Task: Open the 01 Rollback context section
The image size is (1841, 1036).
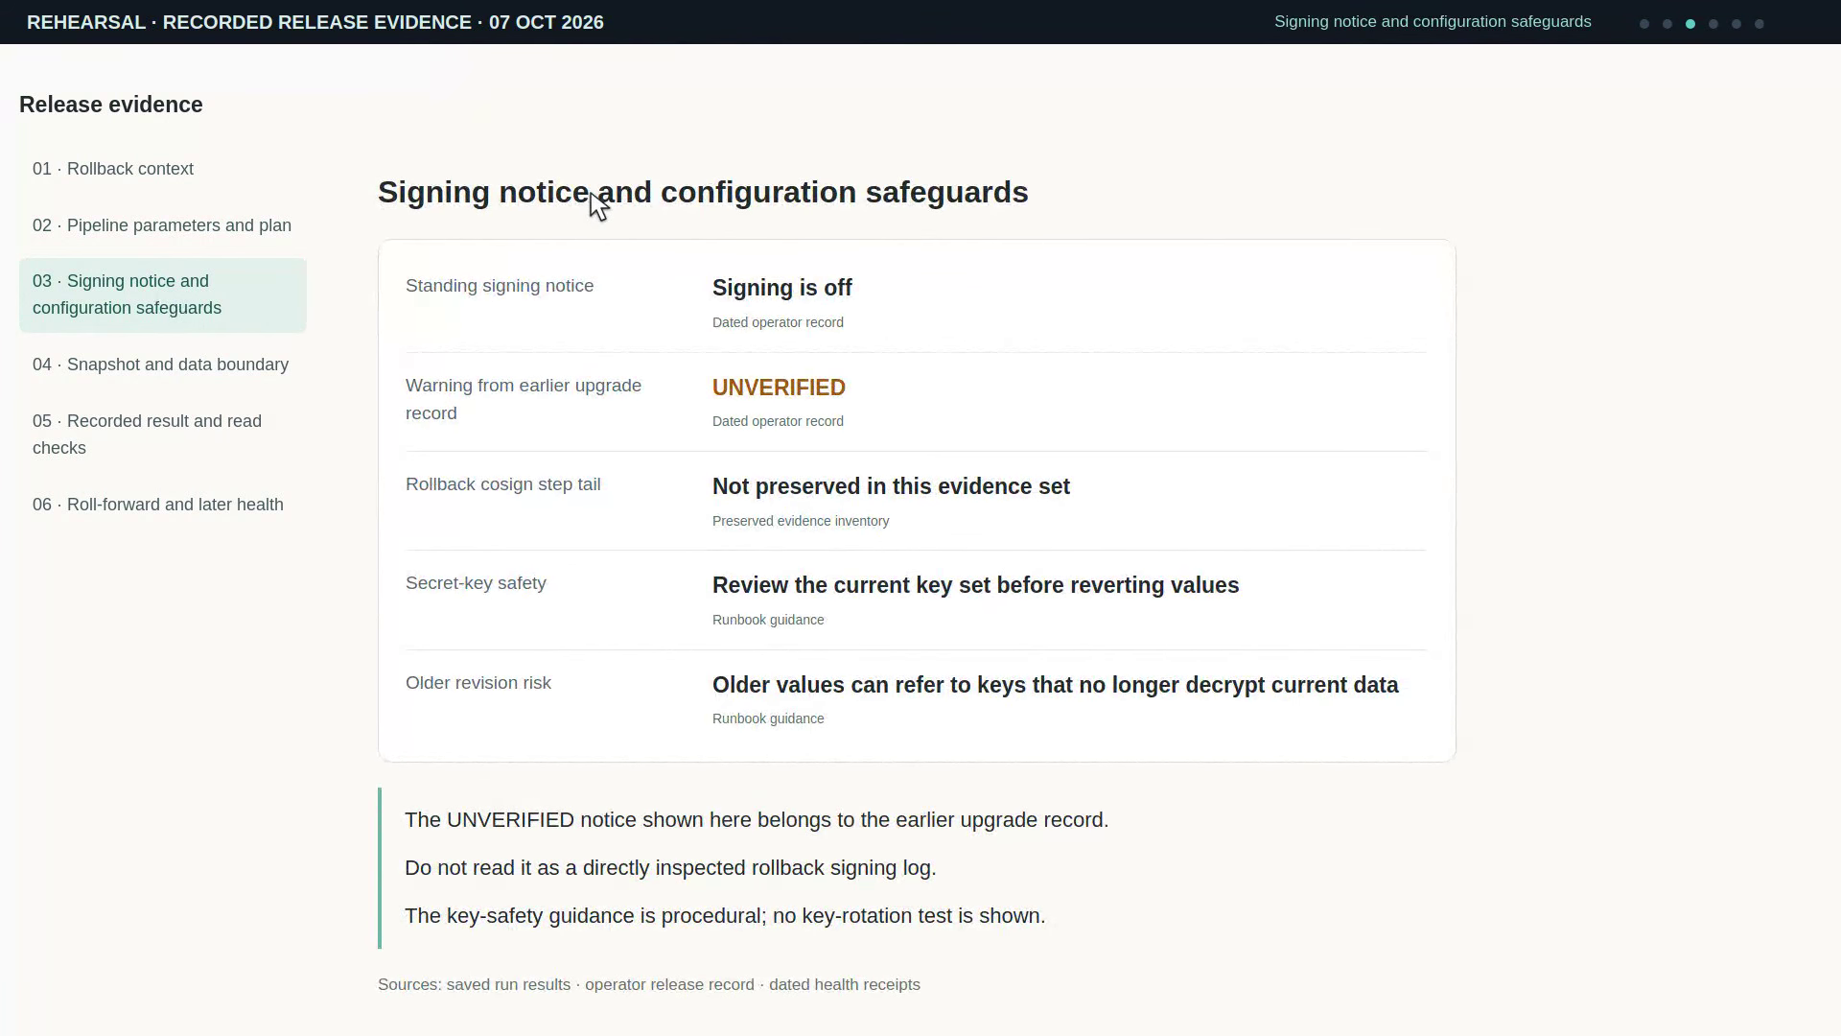Action: tap(163, 169)
